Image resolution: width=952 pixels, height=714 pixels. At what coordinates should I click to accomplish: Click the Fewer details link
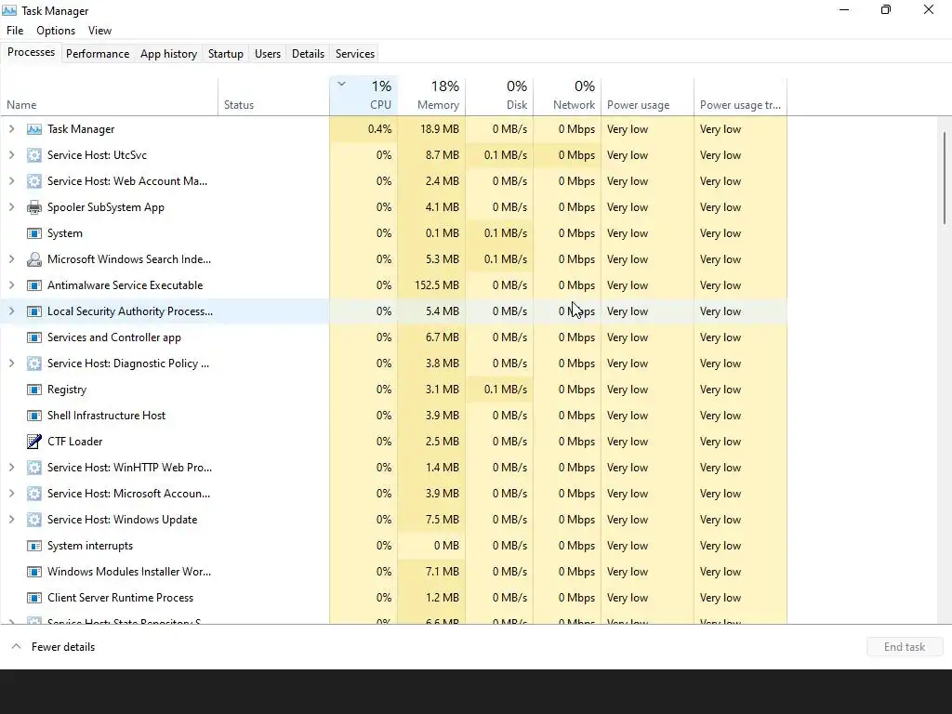(63, 647)
